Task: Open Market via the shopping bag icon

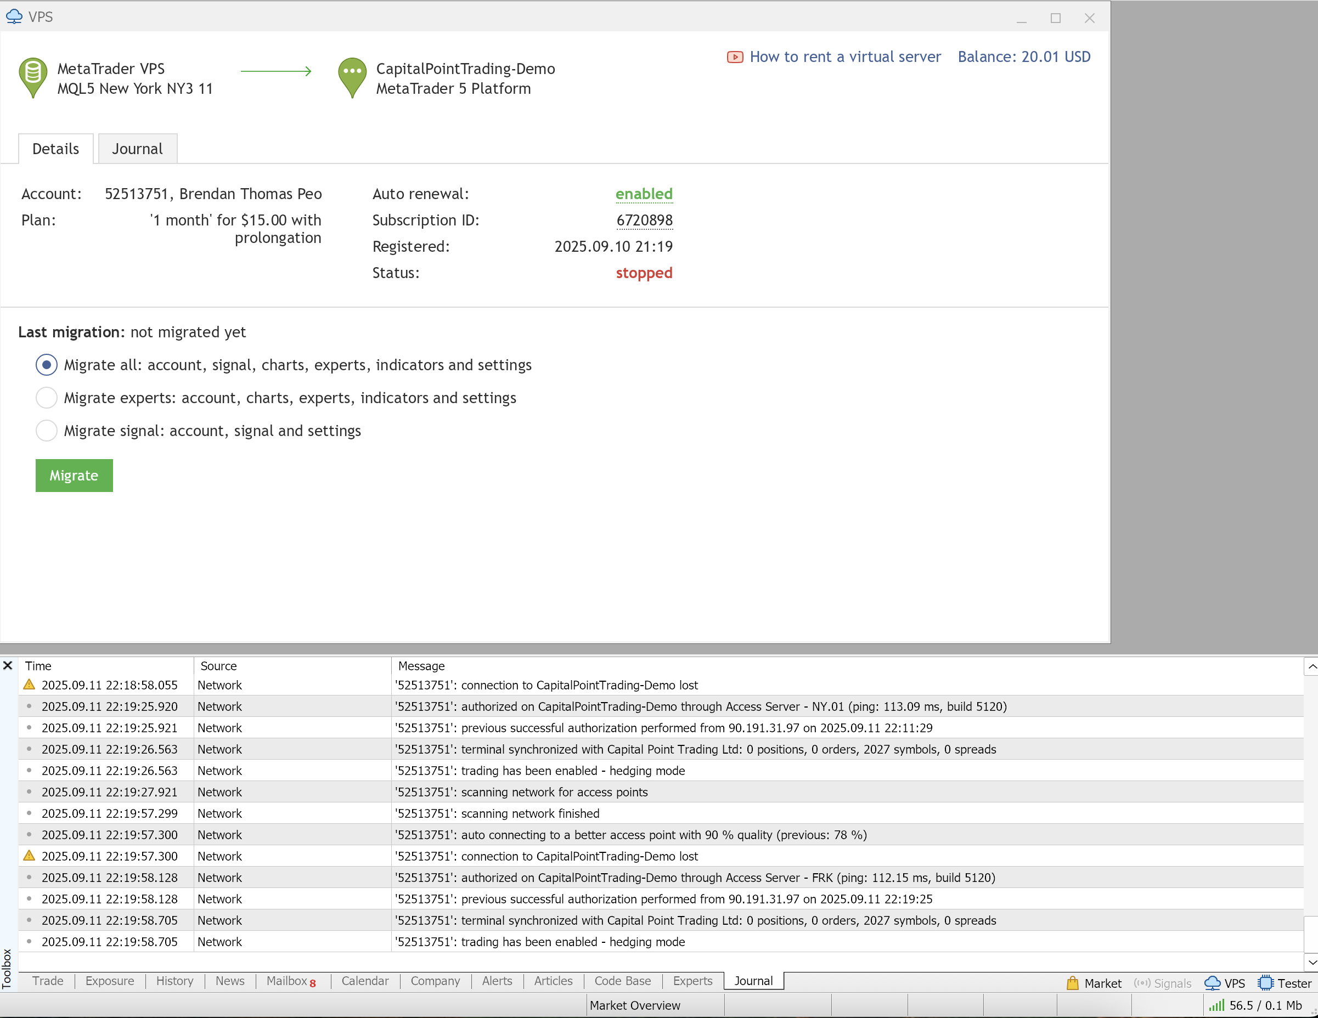Action: [1072, 983]
